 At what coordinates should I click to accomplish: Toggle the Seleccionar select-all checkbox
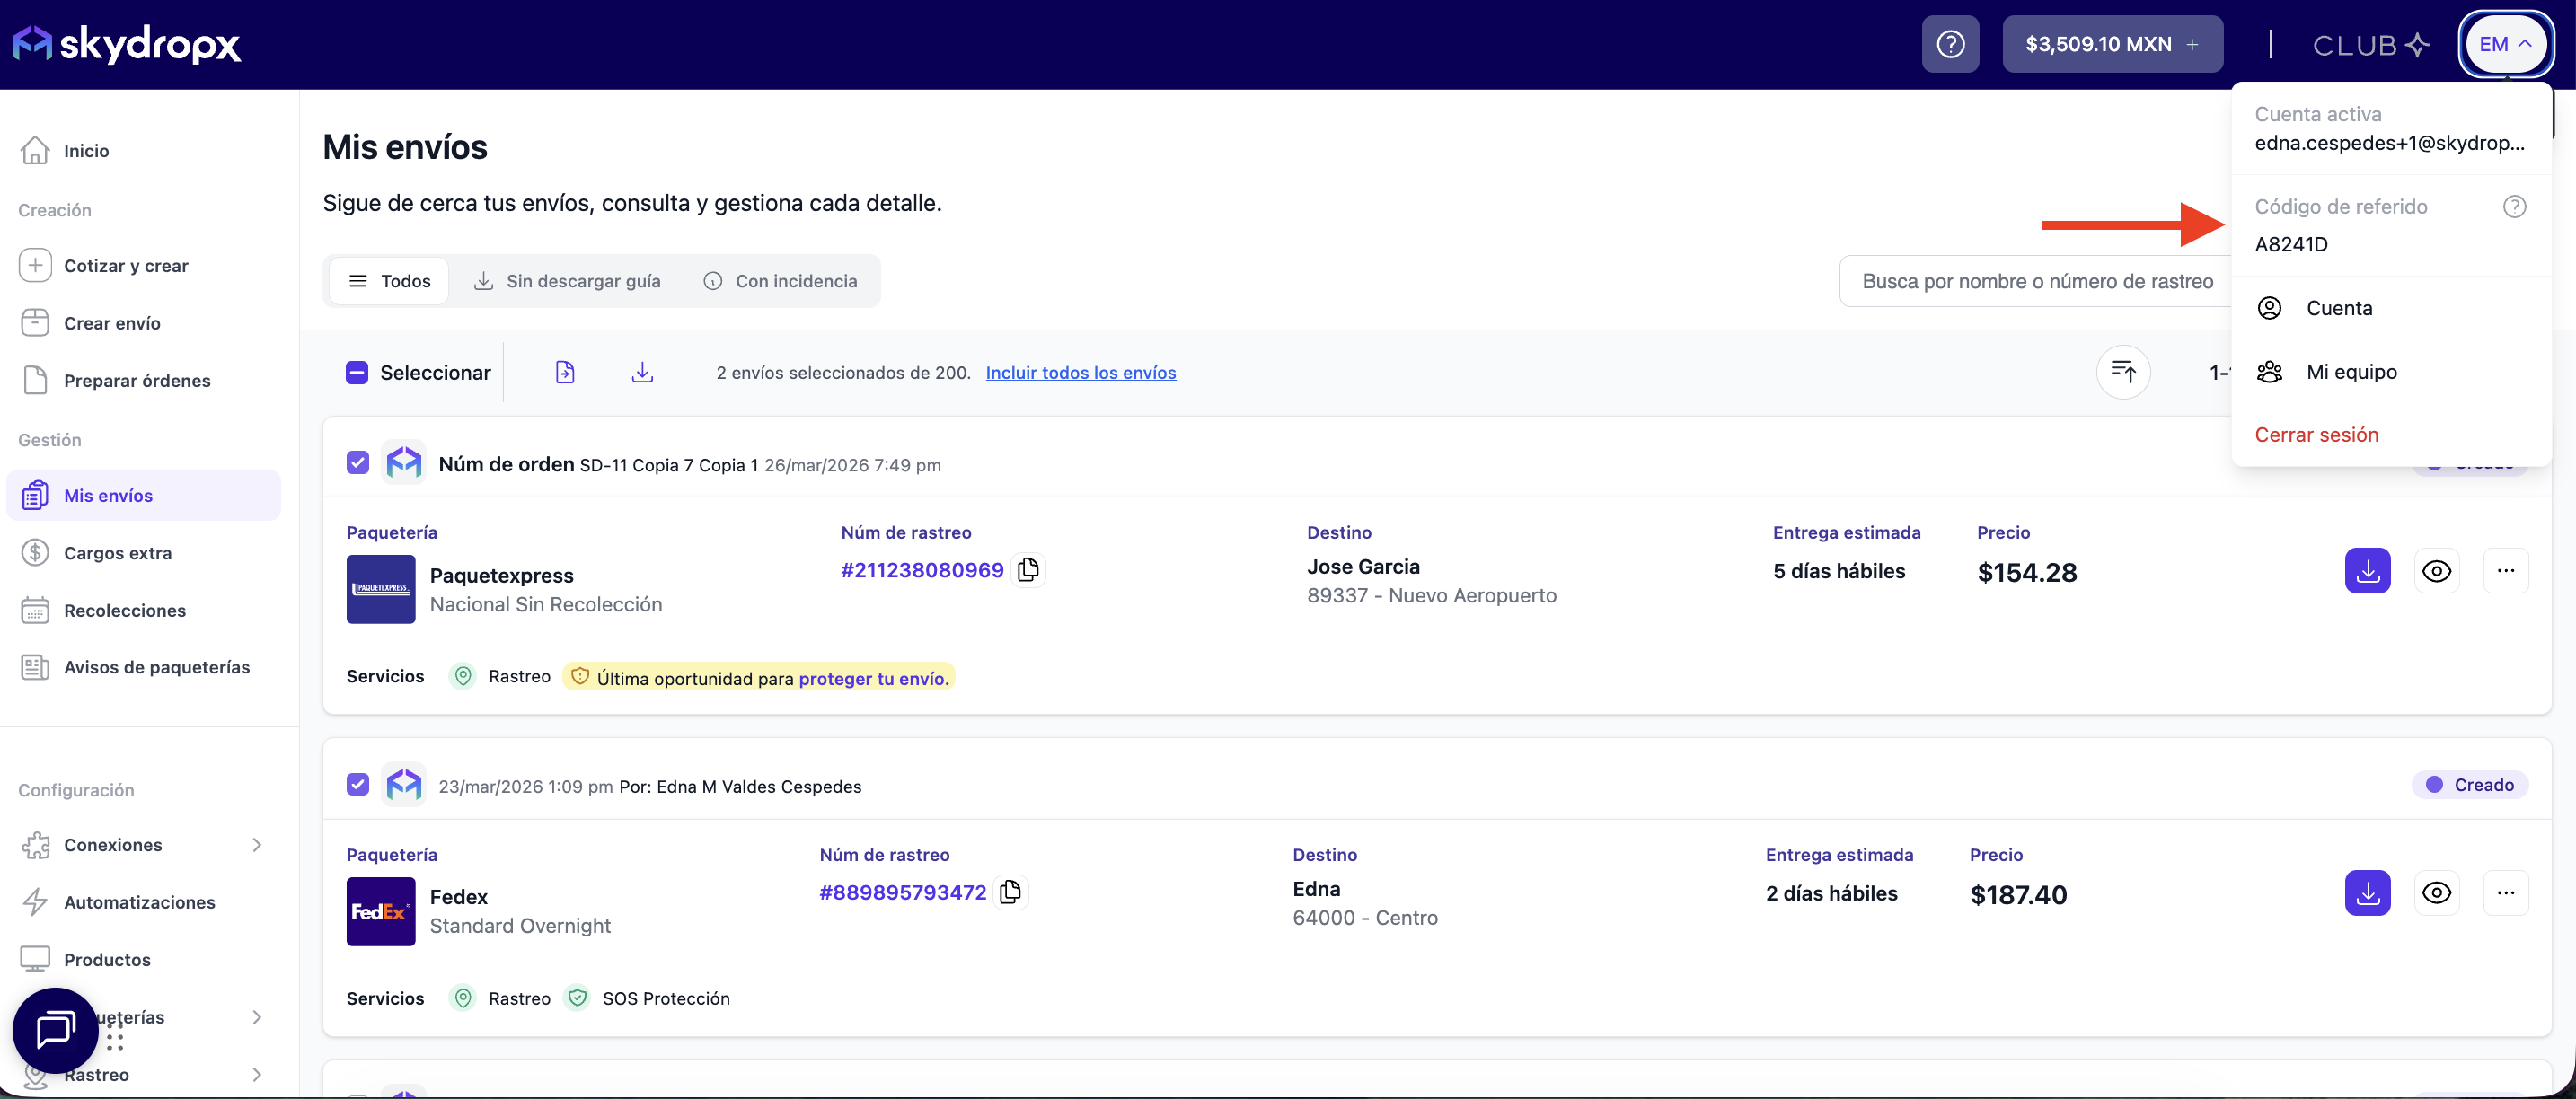point(357,373)
